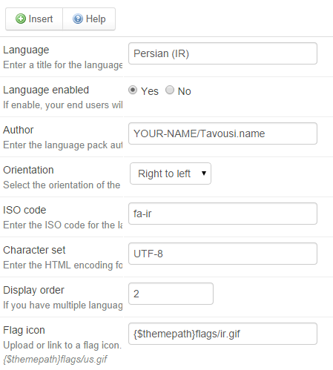Click the 'Orientation' field label

pos(28,170)
